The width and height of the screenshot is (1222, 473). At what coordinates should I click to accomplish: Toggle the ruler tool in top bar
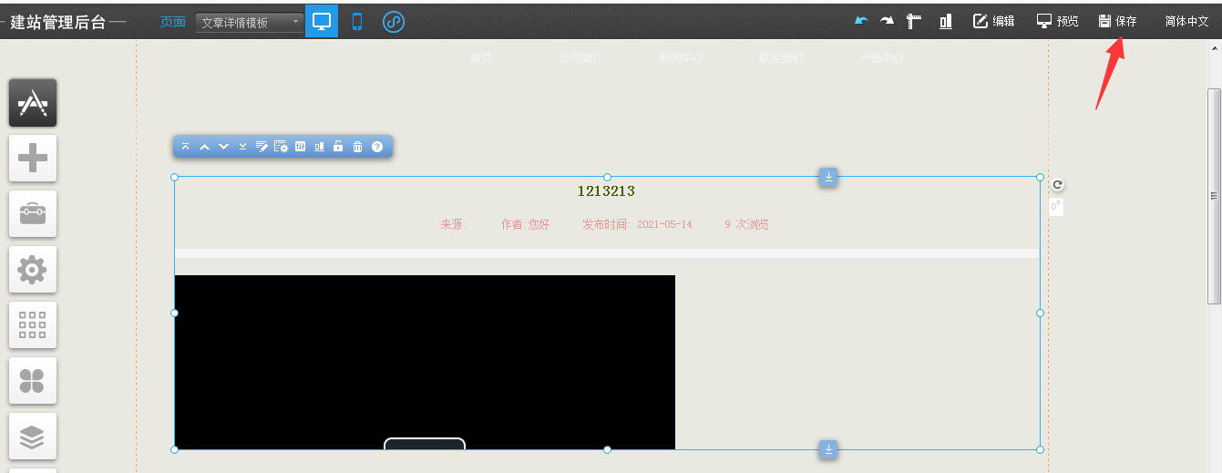click(915, 21)
